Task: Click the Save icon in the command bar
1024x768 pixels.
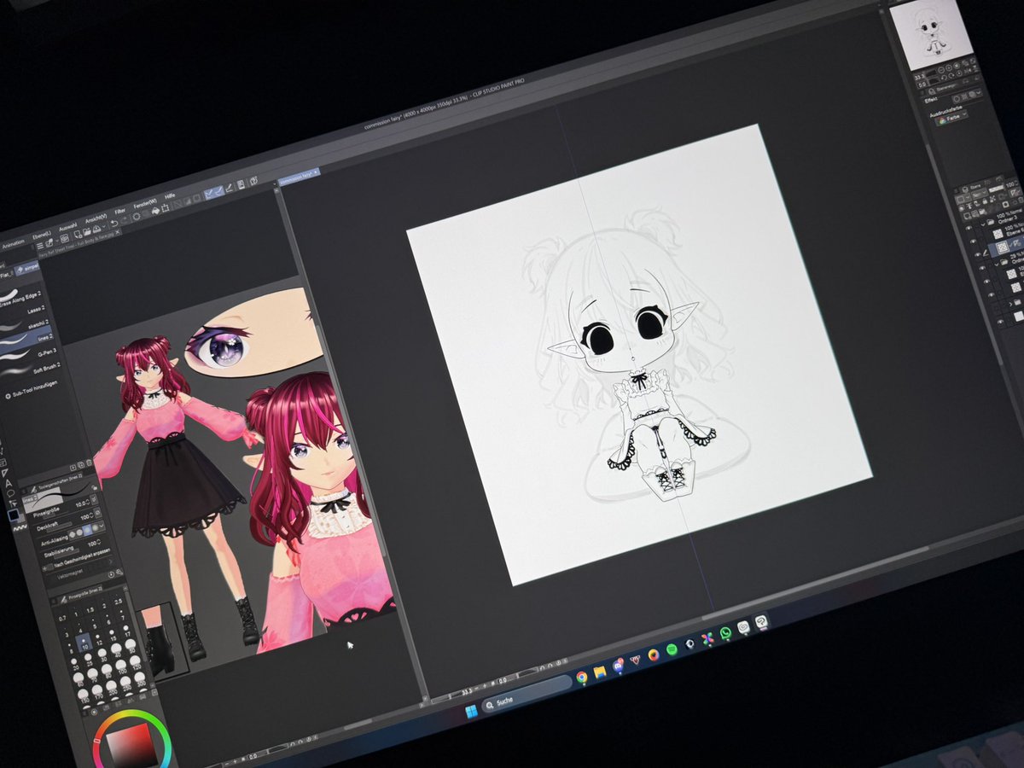Action: pos(96,228)
